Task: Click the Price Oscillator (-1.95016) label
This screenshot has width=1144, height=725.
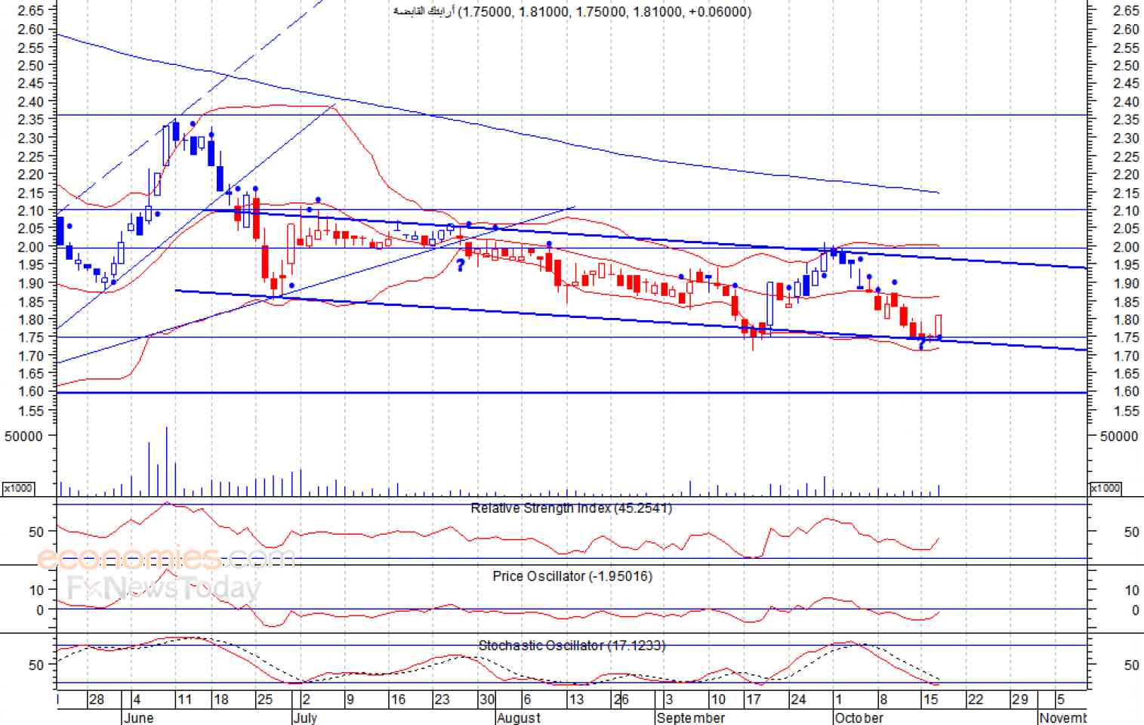Action: click(x=572, y=576)
